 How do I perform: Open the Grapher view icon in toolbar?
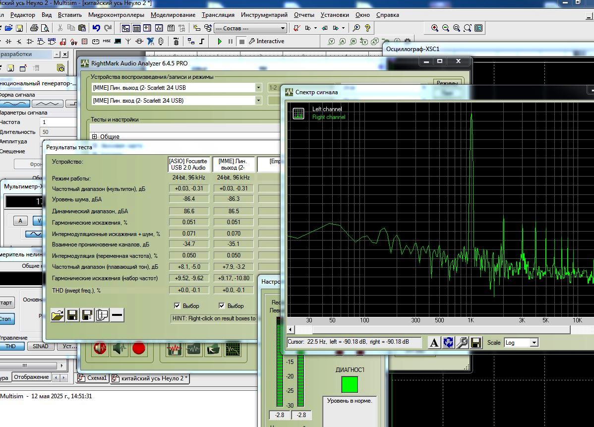click(159, 28)
